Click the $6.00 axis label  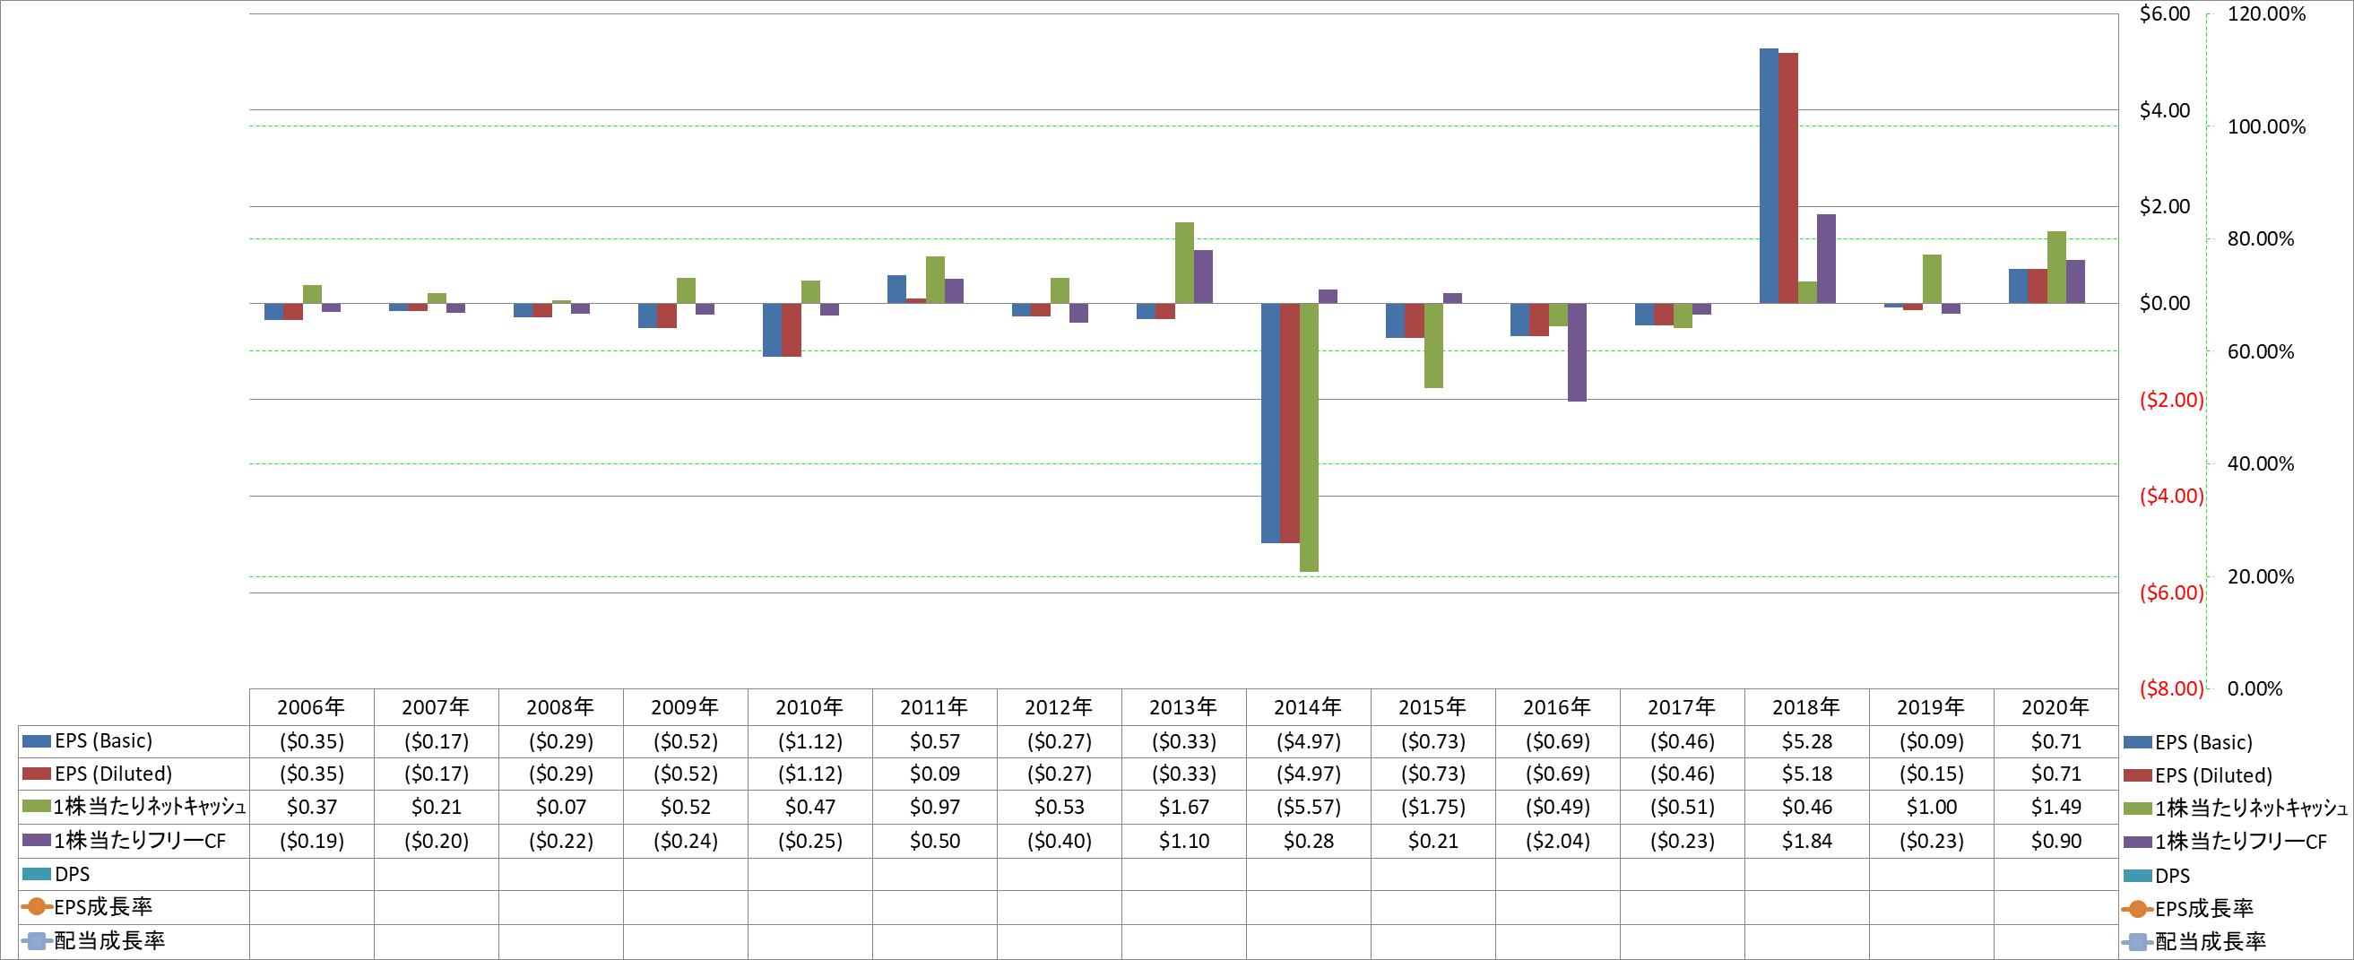tap(2165, 13)
